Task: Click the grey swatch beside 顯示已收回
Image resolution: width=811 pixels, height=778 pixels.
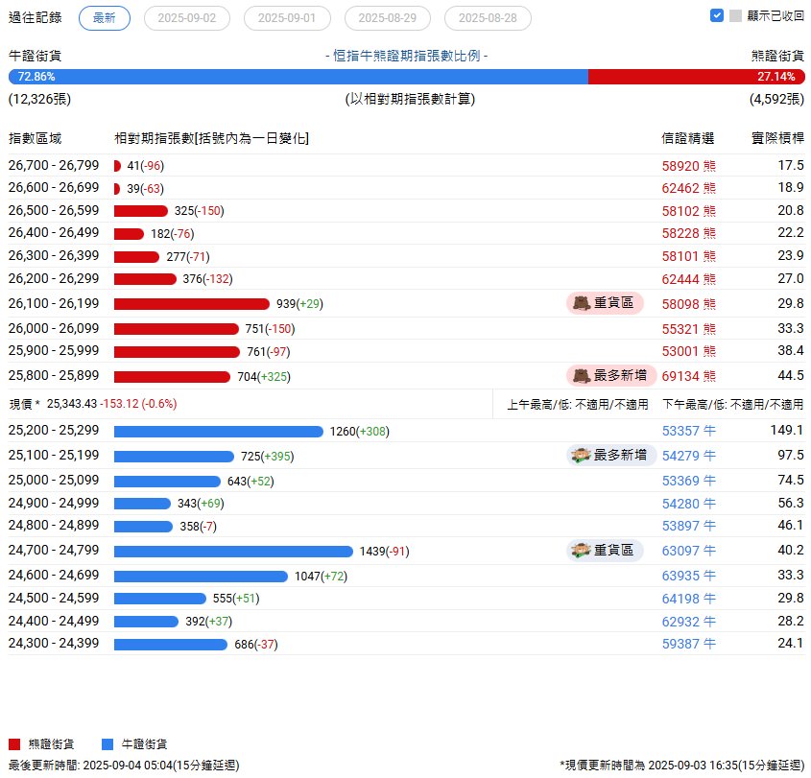Action: (x=735, y=15)
